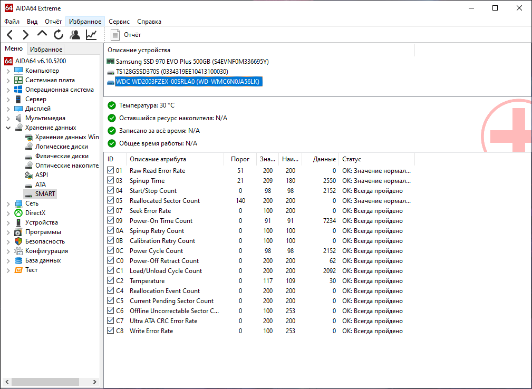Open the Избранное menu in the menu bar
This screenshot has height=389, width=532.
(85, 22)
